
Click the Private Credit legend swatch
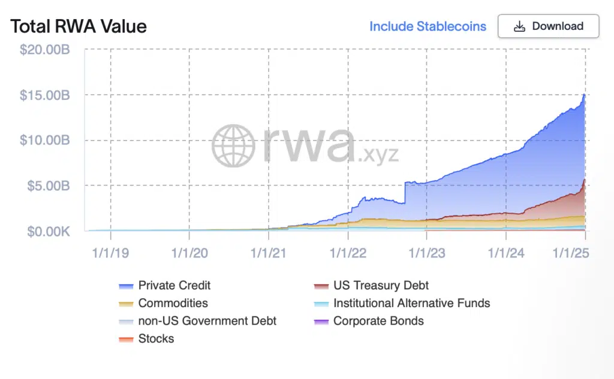127,286
